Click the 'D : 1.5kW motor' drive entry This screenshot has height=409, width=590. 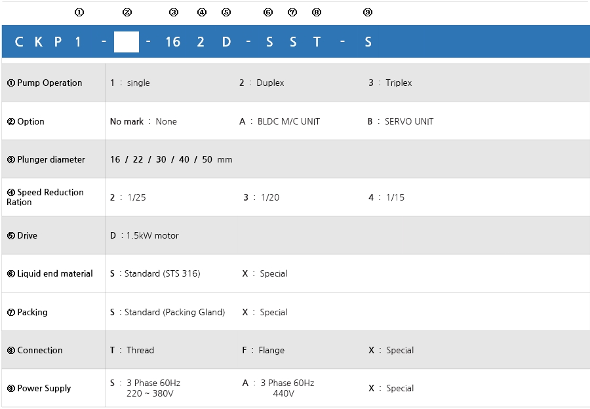(144, 235)
